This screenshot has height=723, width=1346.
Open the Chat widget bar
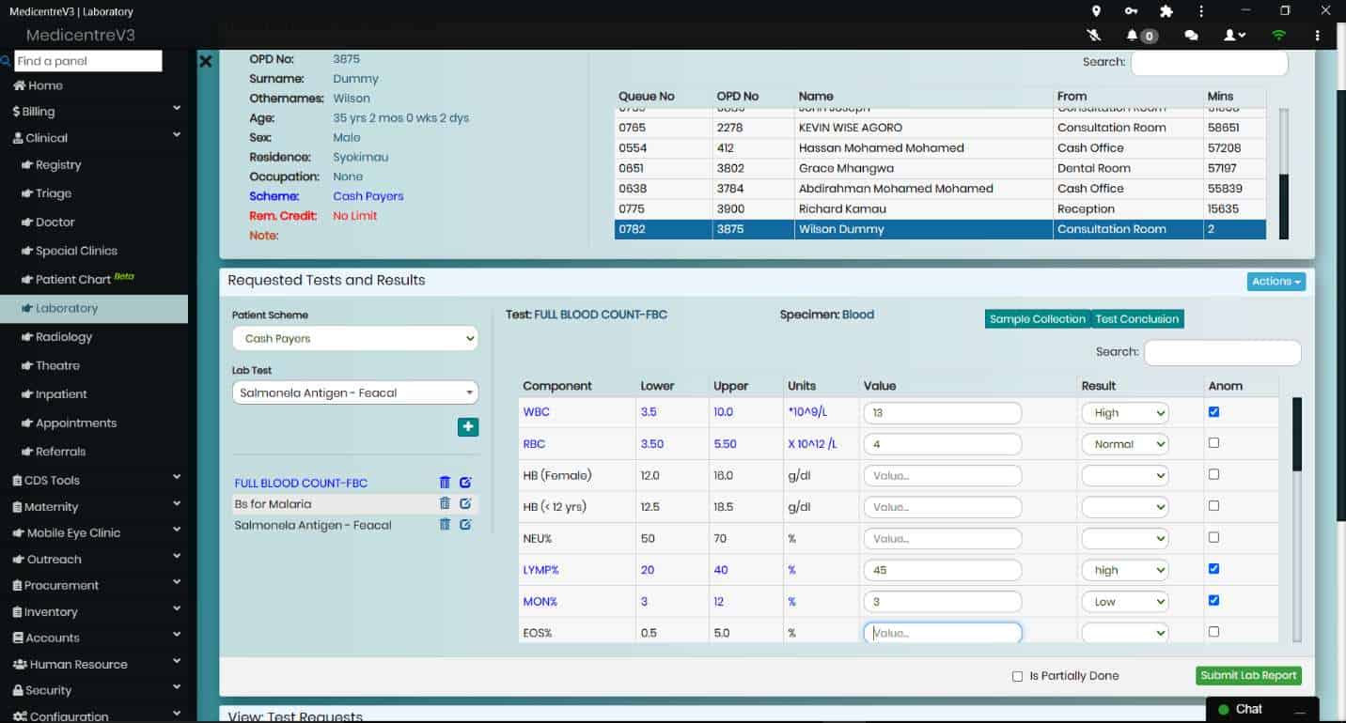pyautogui.click(x=1262, y=709)
